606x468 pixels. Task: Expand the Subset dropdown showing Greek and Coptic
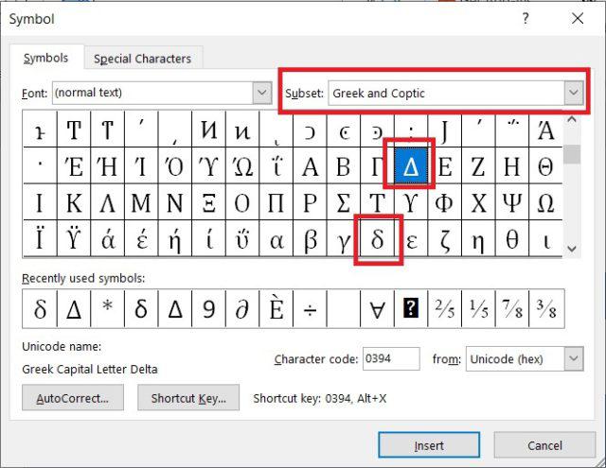pyautogui.click(x=574, y=93)
